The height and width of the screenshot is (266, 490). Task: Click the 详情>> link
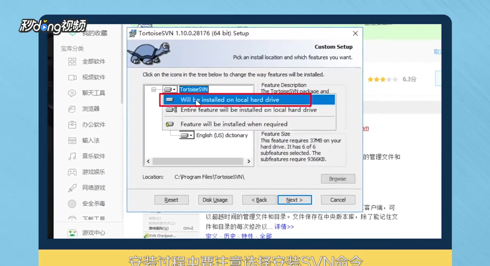[284, 227]
